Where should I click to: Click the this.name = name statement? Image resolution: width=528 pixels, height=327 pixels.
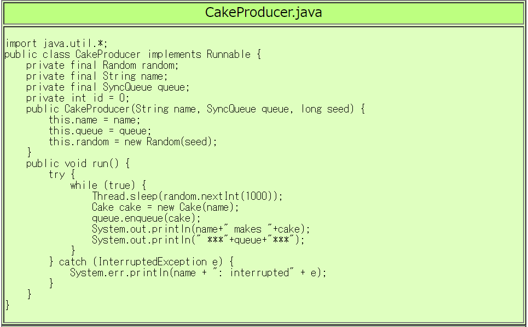click(x=95, y=120)
